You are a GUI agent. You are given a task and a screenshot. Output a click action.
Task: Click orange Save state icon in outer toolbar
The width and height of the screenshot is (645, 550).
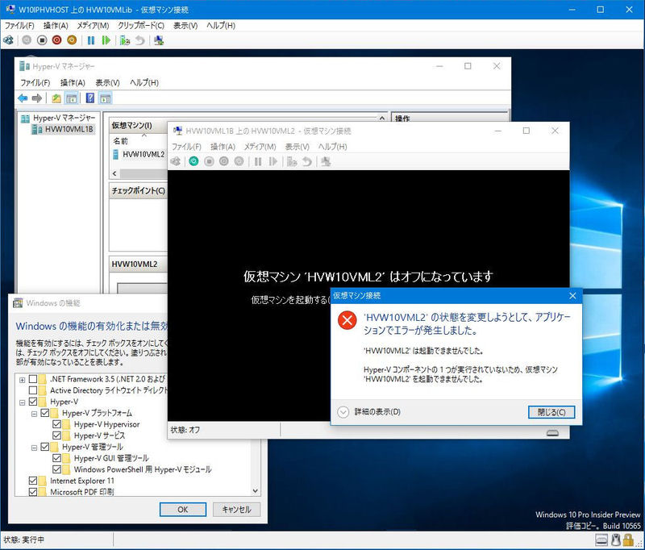pyautogui.click(x=72, y=40)
